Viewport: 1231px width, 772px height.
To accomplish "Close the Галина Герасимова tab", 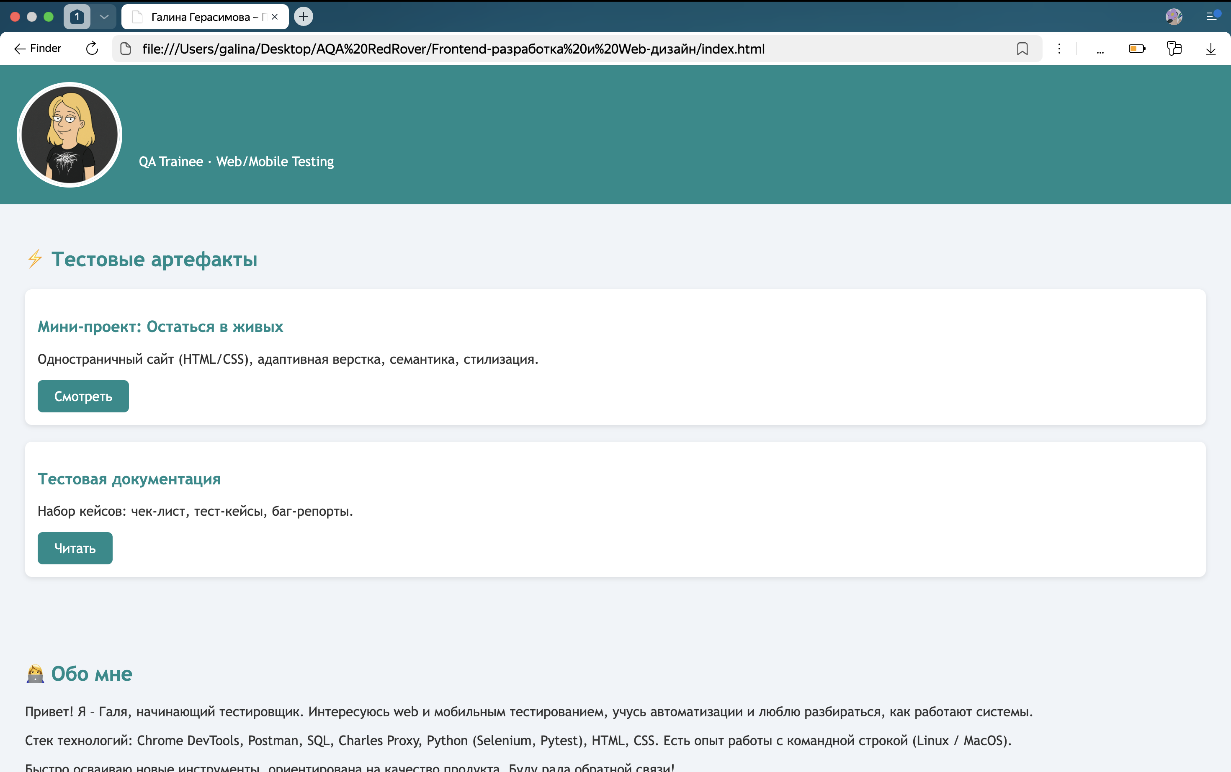I will (275, 17).
